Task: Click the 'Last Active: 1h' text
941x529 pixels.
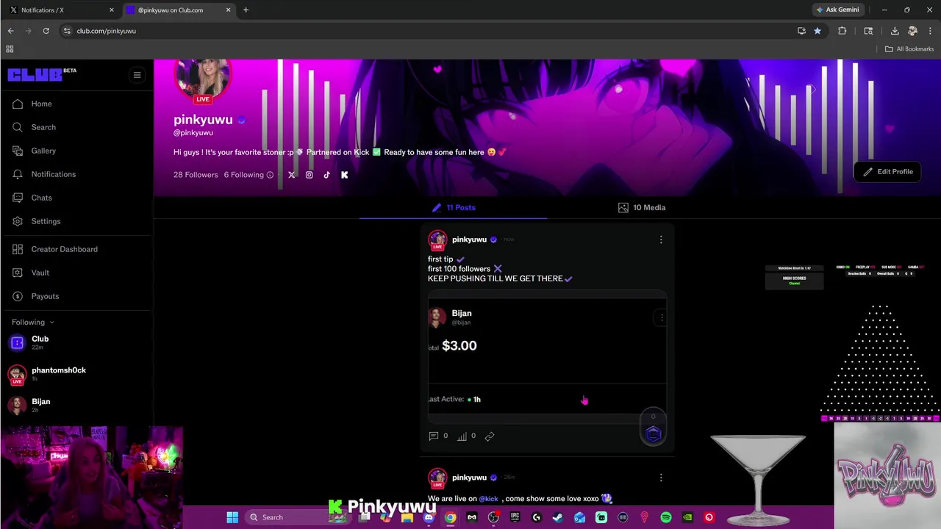Action: [x=454, y=399]
